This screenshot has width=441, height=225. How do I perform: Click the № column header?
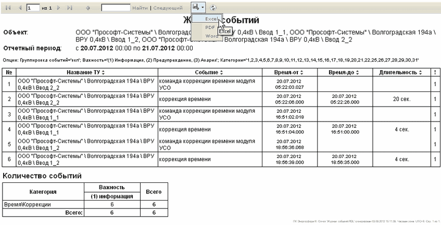9,72
